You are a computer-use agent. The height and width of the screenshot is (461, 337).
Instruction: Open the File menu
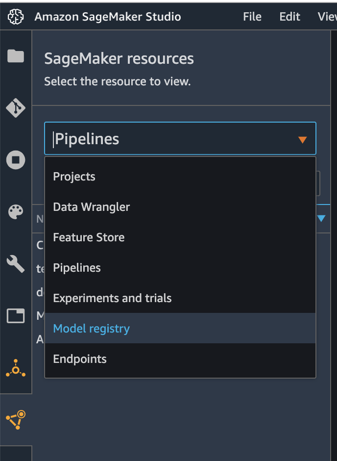click(252, 17)
